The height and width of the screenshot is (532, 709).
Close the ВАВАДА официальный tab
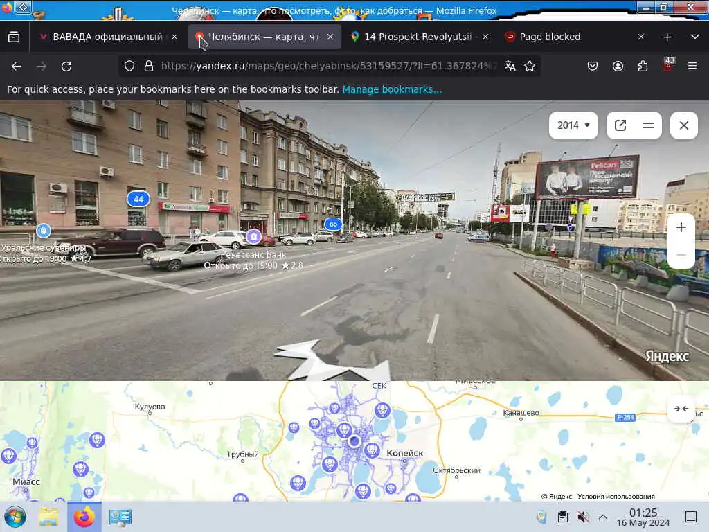[174, 37]
